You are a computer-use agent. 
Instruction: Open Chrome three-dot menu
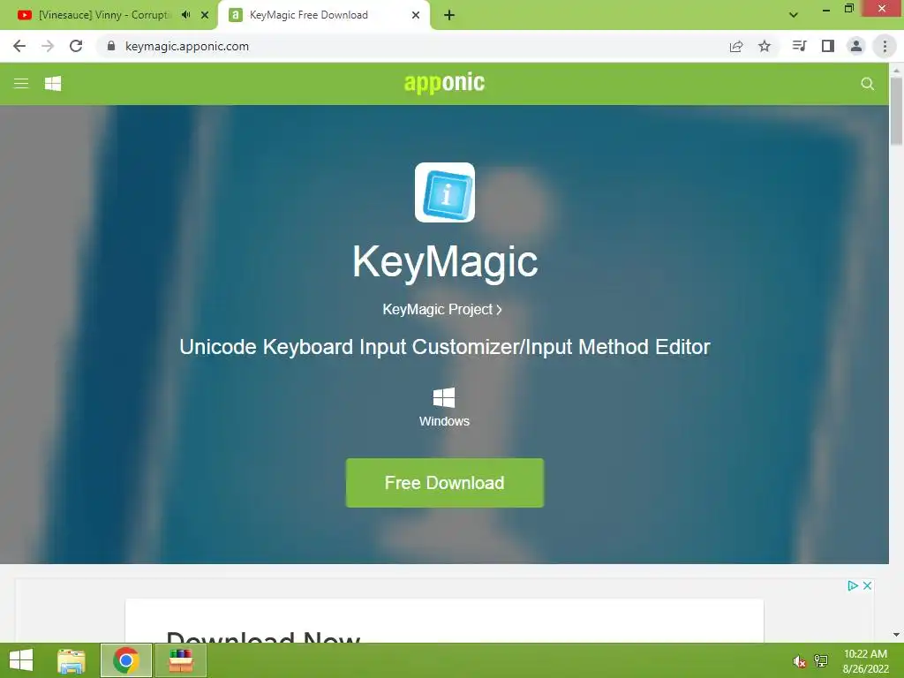pos(885,46)
